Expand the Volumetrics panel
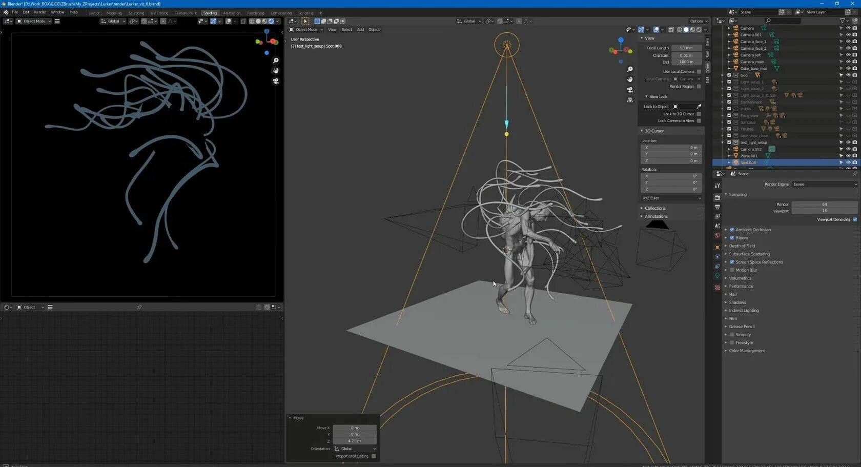Viewport: 861px width, 467px height. 740,278
